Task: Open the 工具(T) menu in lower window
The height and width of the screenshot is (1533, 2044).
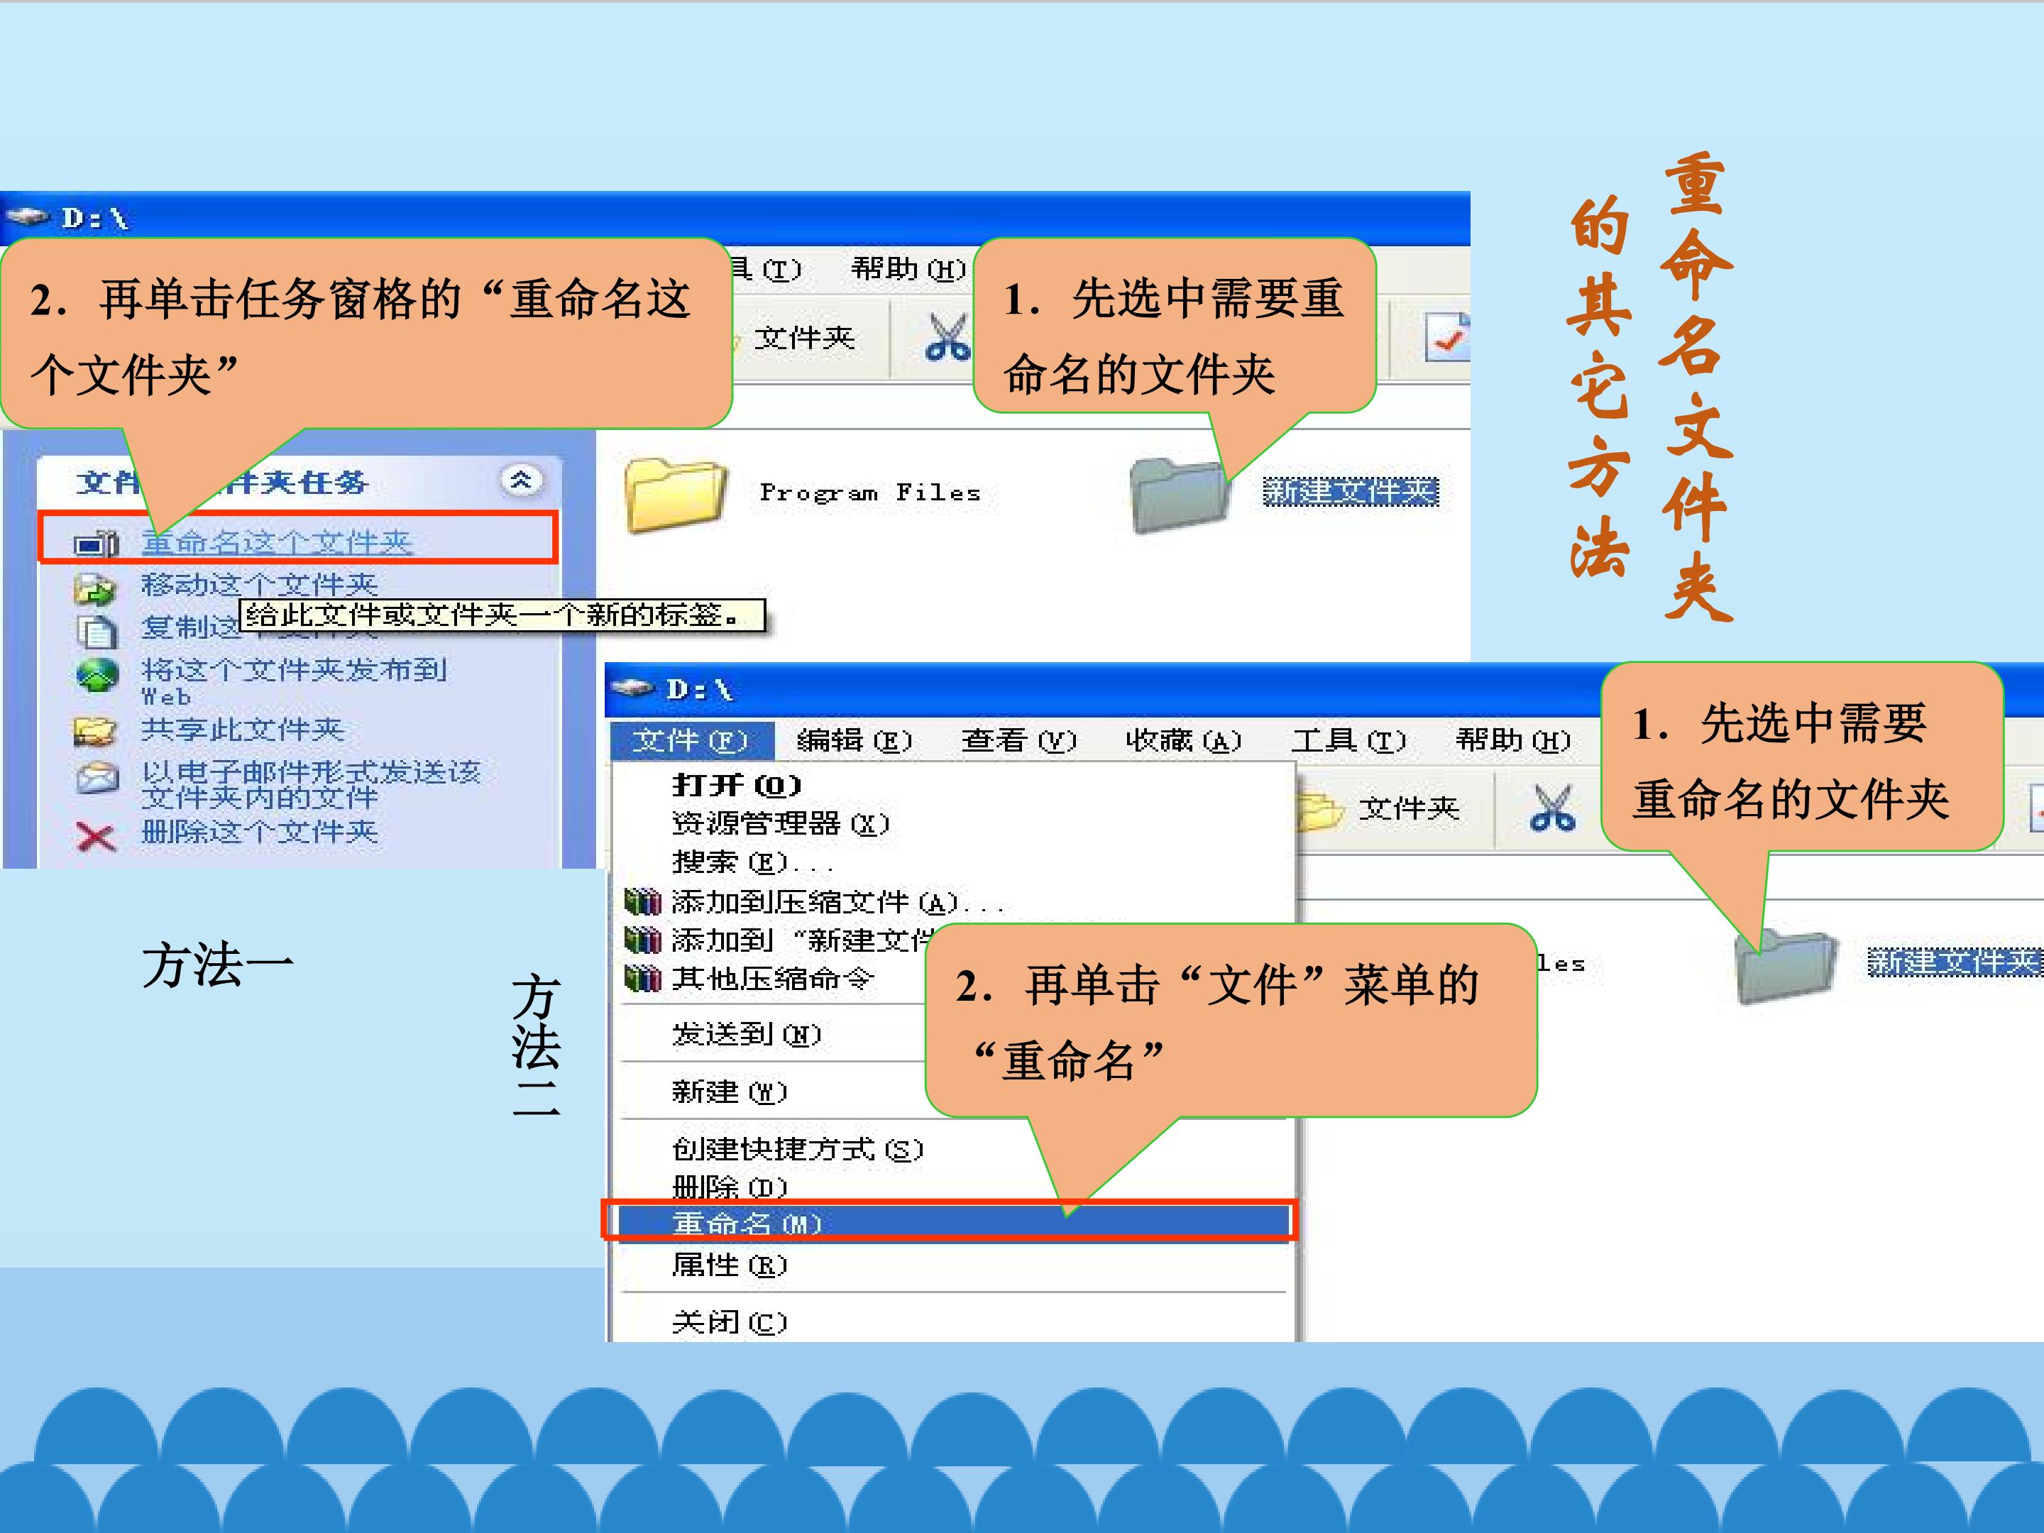Action: pyautogui.click(x=1348, y=740)
